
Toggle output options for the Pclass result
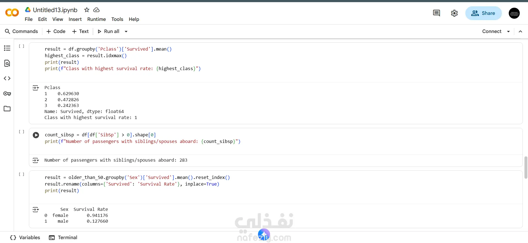36,88
